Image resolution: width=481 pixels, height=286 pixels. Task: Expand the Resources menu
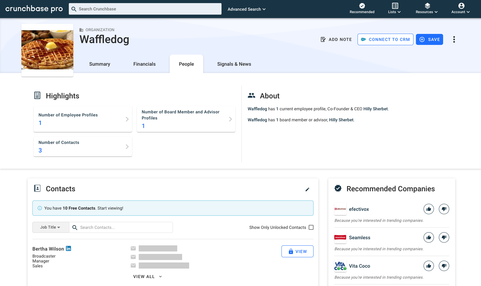tap(427, 9)
